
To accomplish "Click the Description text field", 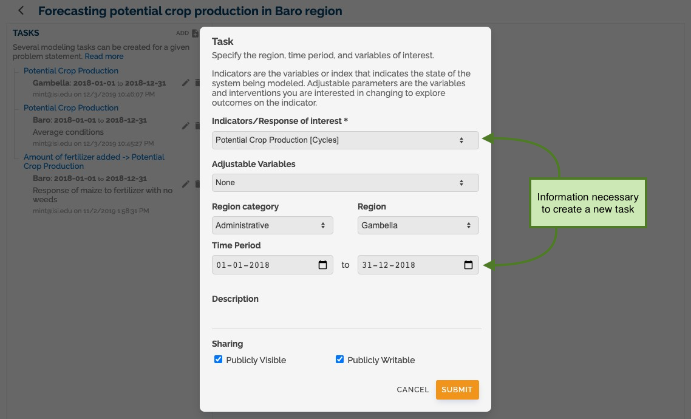I will 346,319.
